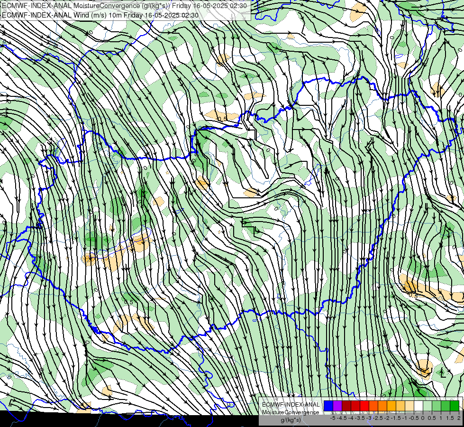Screen dimensions: 464x427
Task: Click the -5 tick label on the legend
Action: pos(333,418)
